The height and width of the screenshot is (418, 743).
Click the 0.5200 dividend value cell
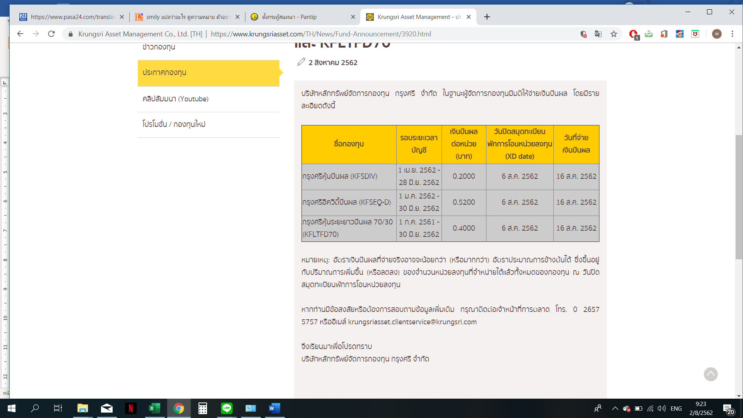pyautogui.click(x=464, y=202)
